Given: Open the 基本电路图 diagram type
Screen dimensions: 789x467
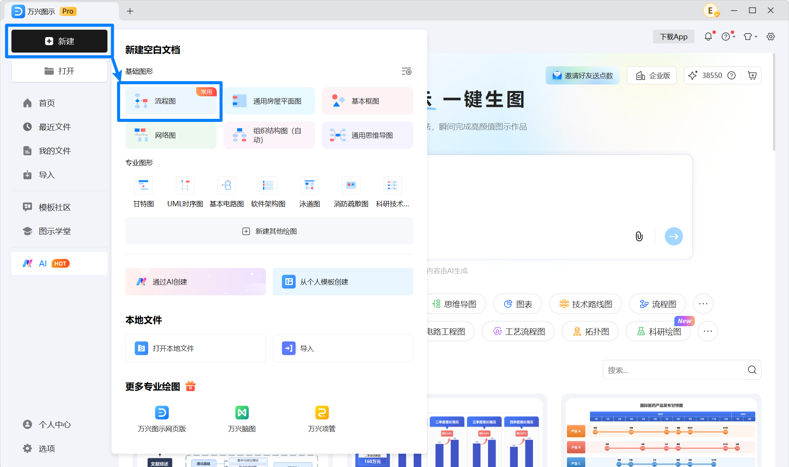Looking at the screenshot, I should click(227, 192).
